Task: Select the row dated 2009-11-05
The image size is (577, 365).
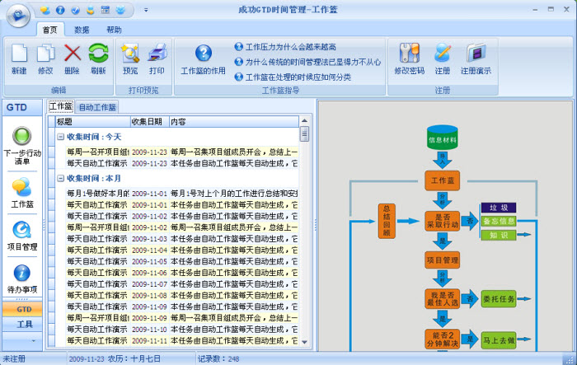Action: 182,262
